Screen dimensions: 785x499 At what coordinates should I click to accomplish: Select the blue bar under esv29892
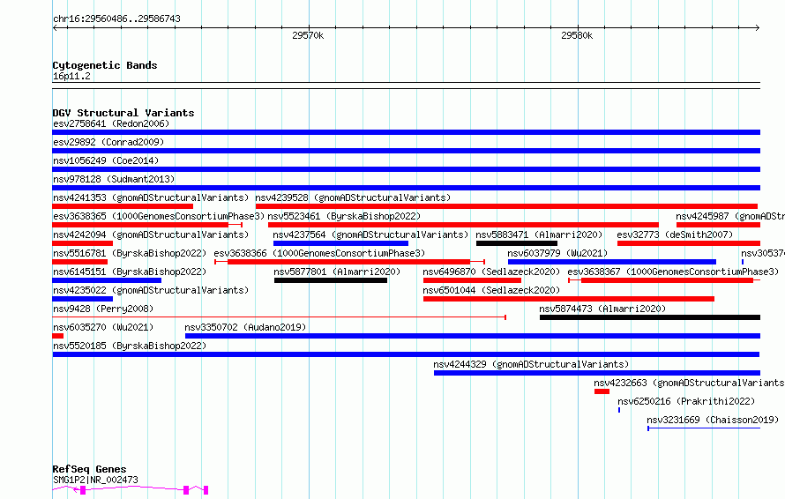coord(406,151)
